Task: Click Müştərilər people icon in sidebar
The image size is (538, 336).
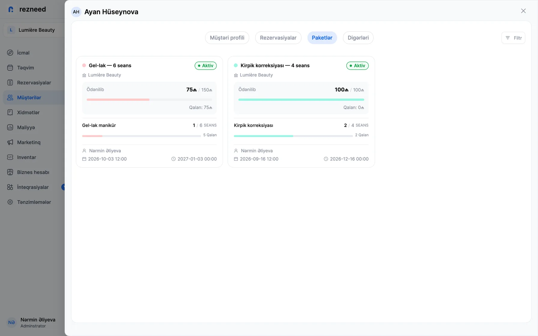Action: [10, 97]
